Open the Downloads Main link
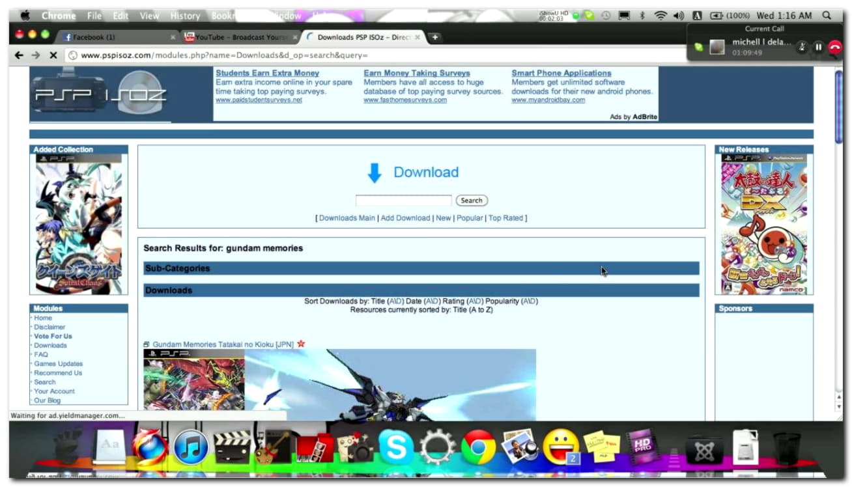The image size is (852, 487). click(347, 218)
